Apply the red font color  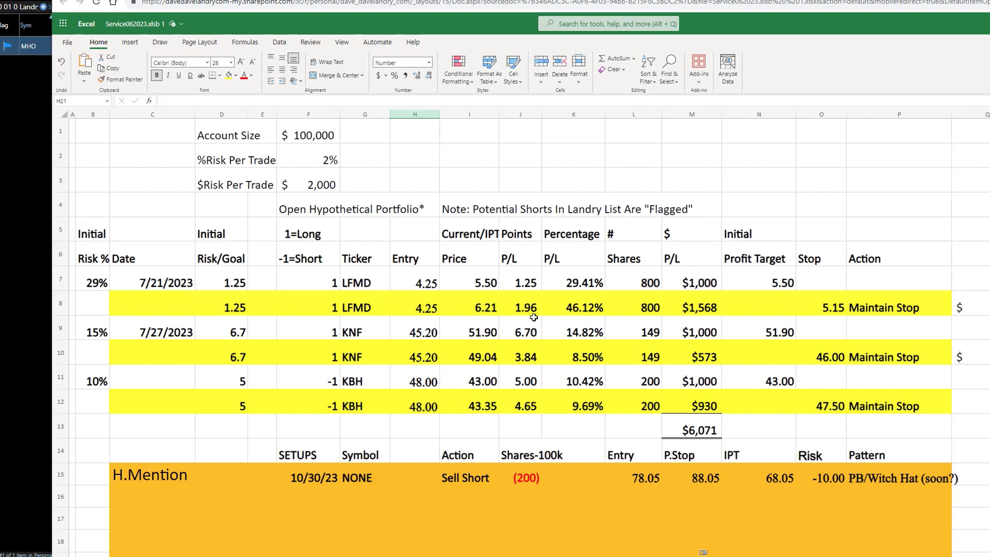pos(244,76)
